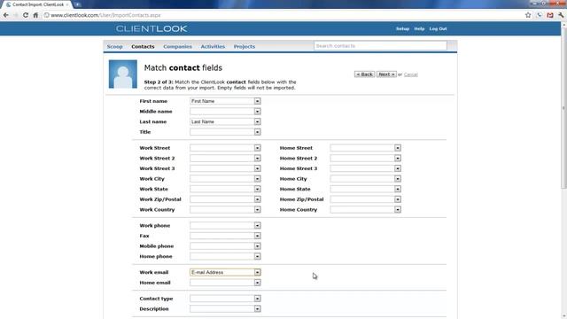Image resolution: width=567 pixels, height=319 pixels.
Task: Bookmark page with the star icon
Action: [x=528, y=15]
